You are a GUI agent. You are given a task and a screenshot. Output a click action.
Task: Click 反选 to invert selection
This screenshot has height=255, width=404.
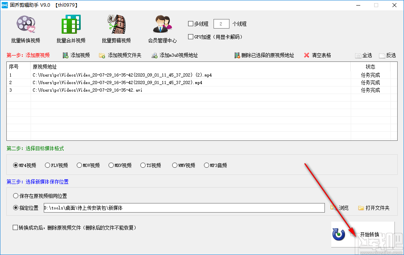click(x=388, y=55)
